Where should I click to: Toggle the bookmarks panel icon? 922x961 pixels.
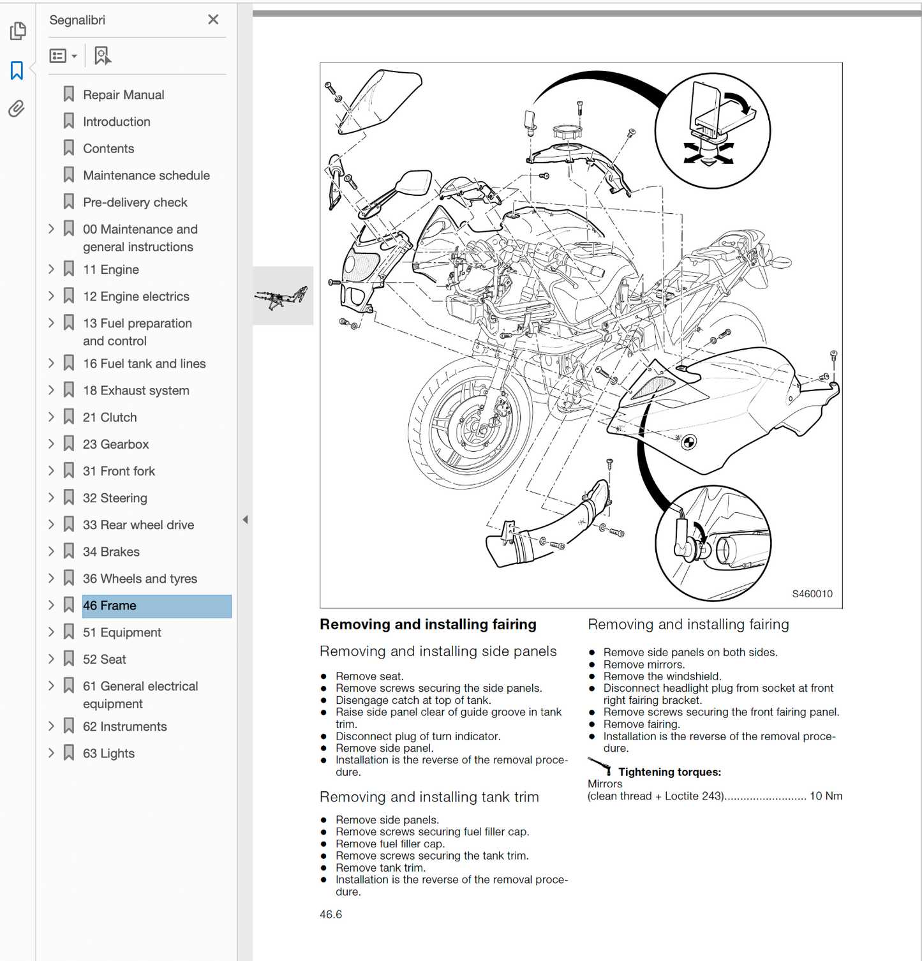(17, 70)
